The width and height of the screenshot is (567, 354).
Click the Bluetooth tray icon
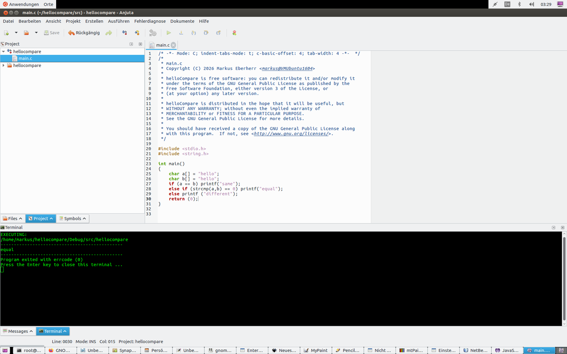coord(519,4)
